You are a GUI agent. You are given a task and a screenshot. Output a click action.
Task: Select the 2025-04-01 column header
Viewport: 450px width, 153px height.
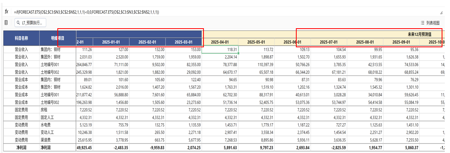click(220, 42)
